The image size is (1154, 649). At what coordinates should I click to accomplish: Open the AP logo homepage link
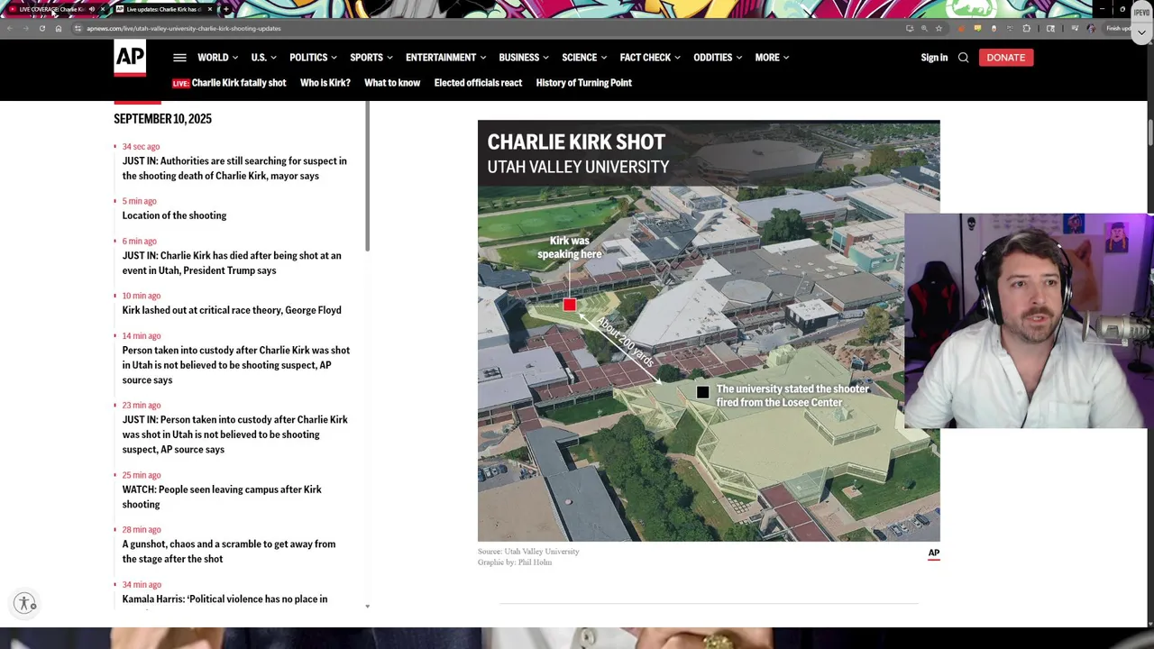pos(130,59)
